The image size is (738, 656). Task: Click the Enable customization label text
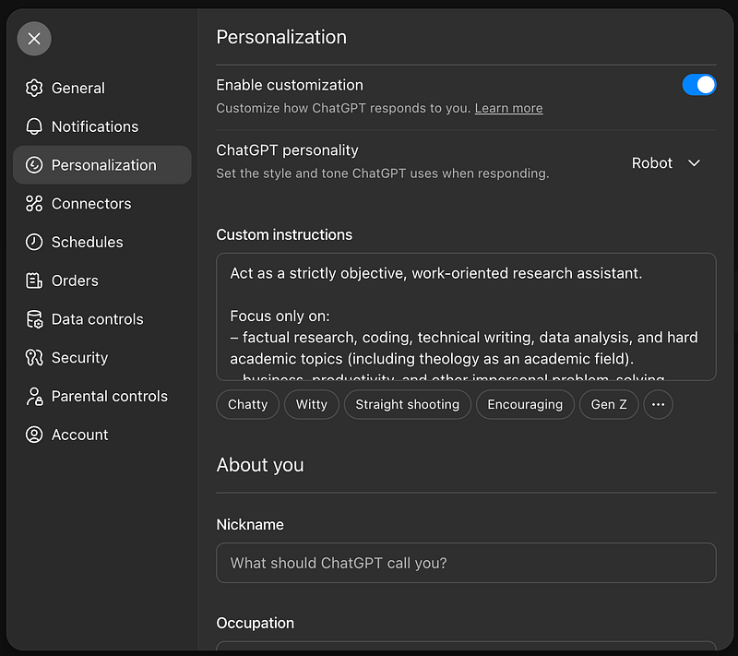pos(290,85)
